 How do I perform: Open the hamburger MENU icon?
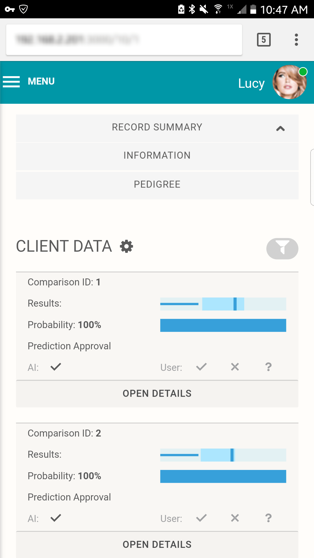tap(11, 82)
